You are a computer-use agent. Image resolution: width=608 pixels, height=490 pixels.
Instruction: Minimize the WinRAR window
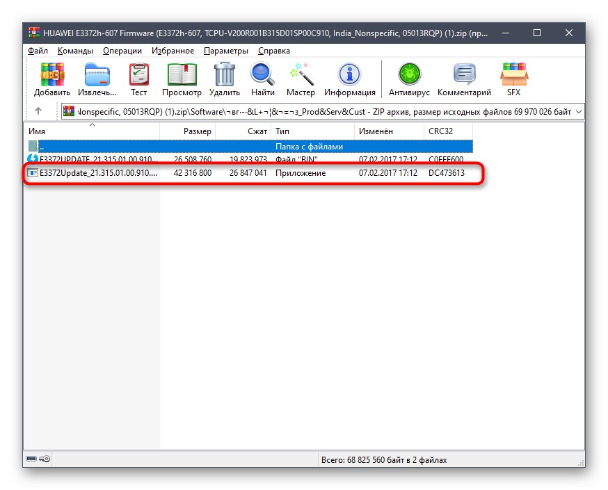point(506,33)
